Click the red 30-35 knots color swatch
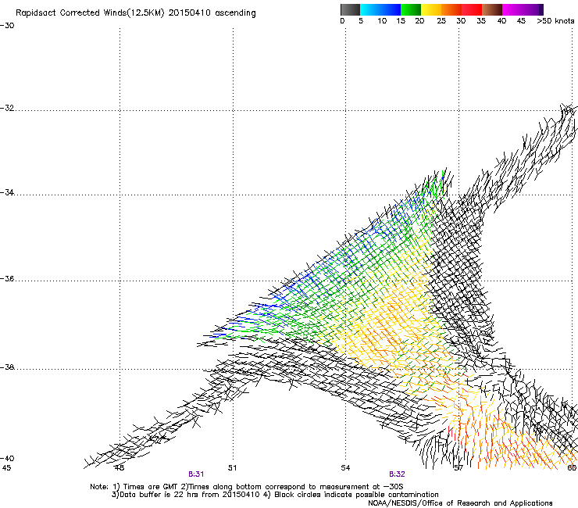Image resolution: width=578 pixels, height=508 pixels. (472, 9)
